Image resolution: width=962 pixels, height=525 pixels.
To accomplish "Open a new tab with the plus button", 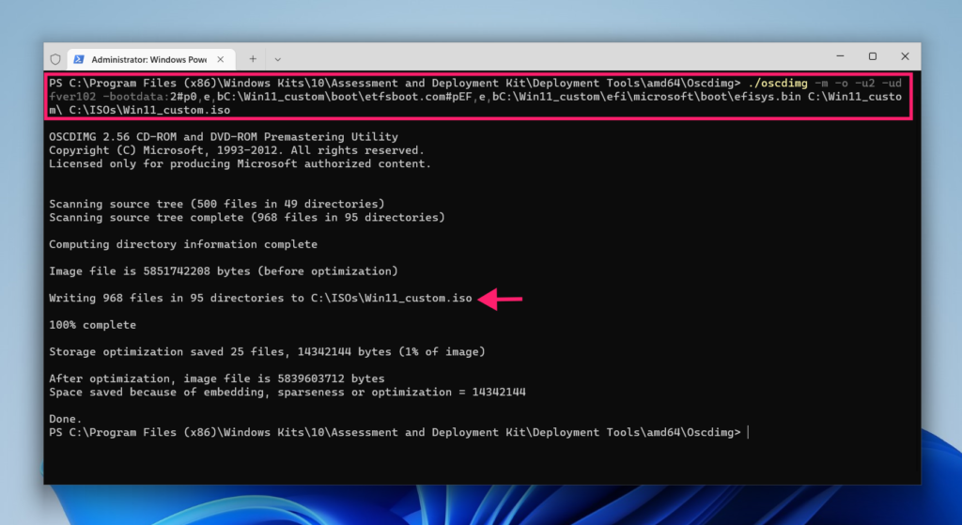I will (253, 59).
